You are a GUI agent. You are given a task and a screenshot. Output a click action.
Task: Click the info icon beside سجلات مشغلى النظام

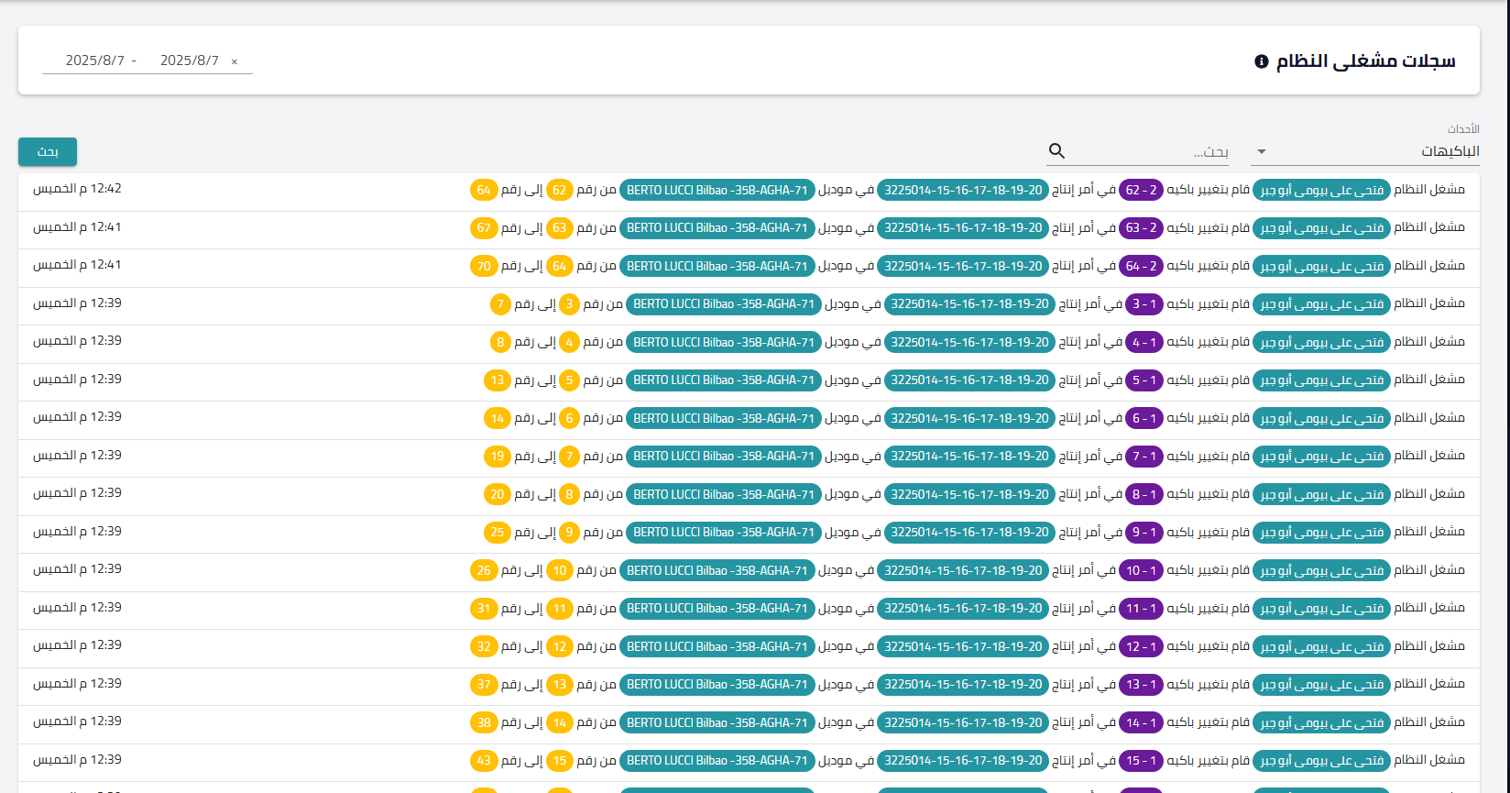(1262, 61)
